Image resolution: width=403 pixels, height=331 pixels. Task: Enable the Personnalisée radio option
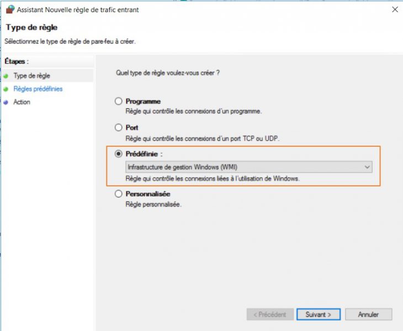(x=118, y=194)
